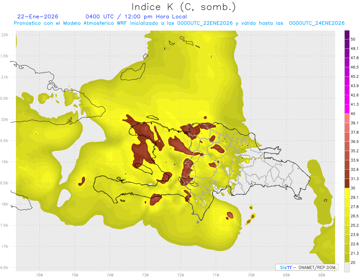Image resolution: width=361 pixels, height=279 pixels.
Task: Click legend value '32.6'
Action: tap(355, 169)
